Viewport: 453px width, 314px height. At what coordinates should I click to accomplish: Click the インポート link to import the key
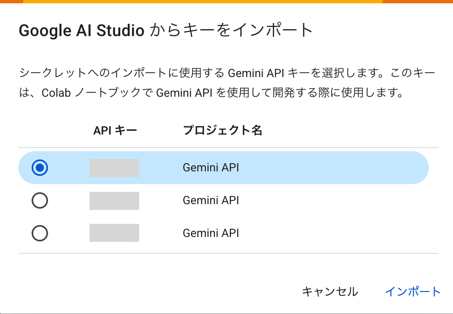coord(413,291)
